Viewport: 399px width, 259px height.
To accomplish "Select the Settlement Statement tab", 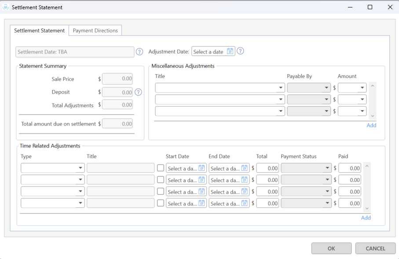I will 39,31.
